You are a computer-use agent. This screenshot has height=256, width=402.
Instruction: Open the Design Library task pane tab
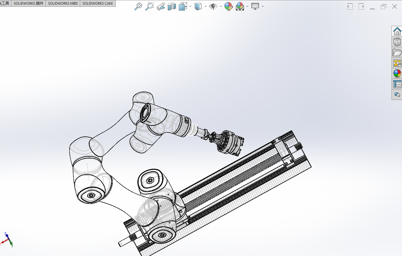click(397, 42)
